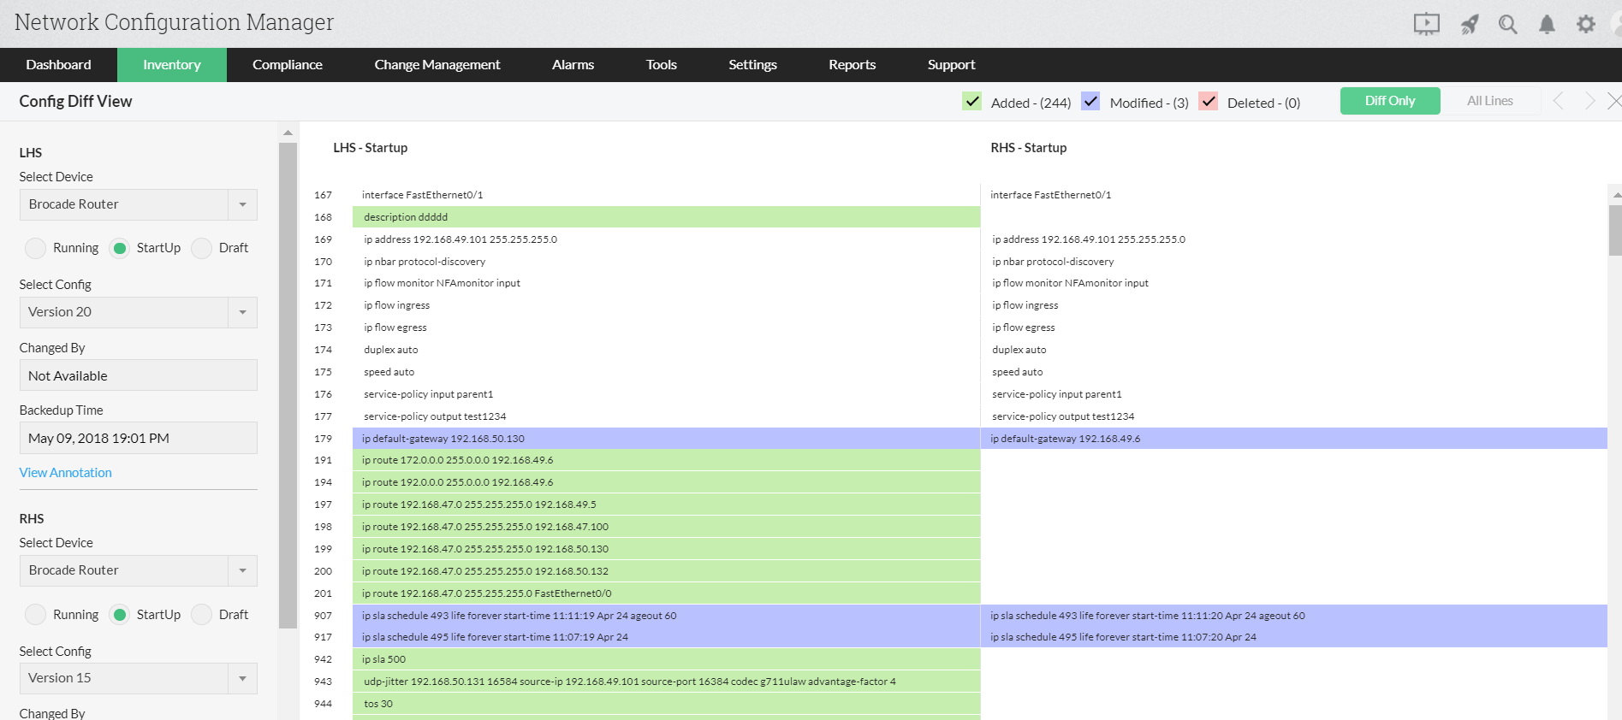Image resolution: width=1622 pixels, height=720 pixels.
Task: Open the notifications bell
Action: (x=1547, y=24)
